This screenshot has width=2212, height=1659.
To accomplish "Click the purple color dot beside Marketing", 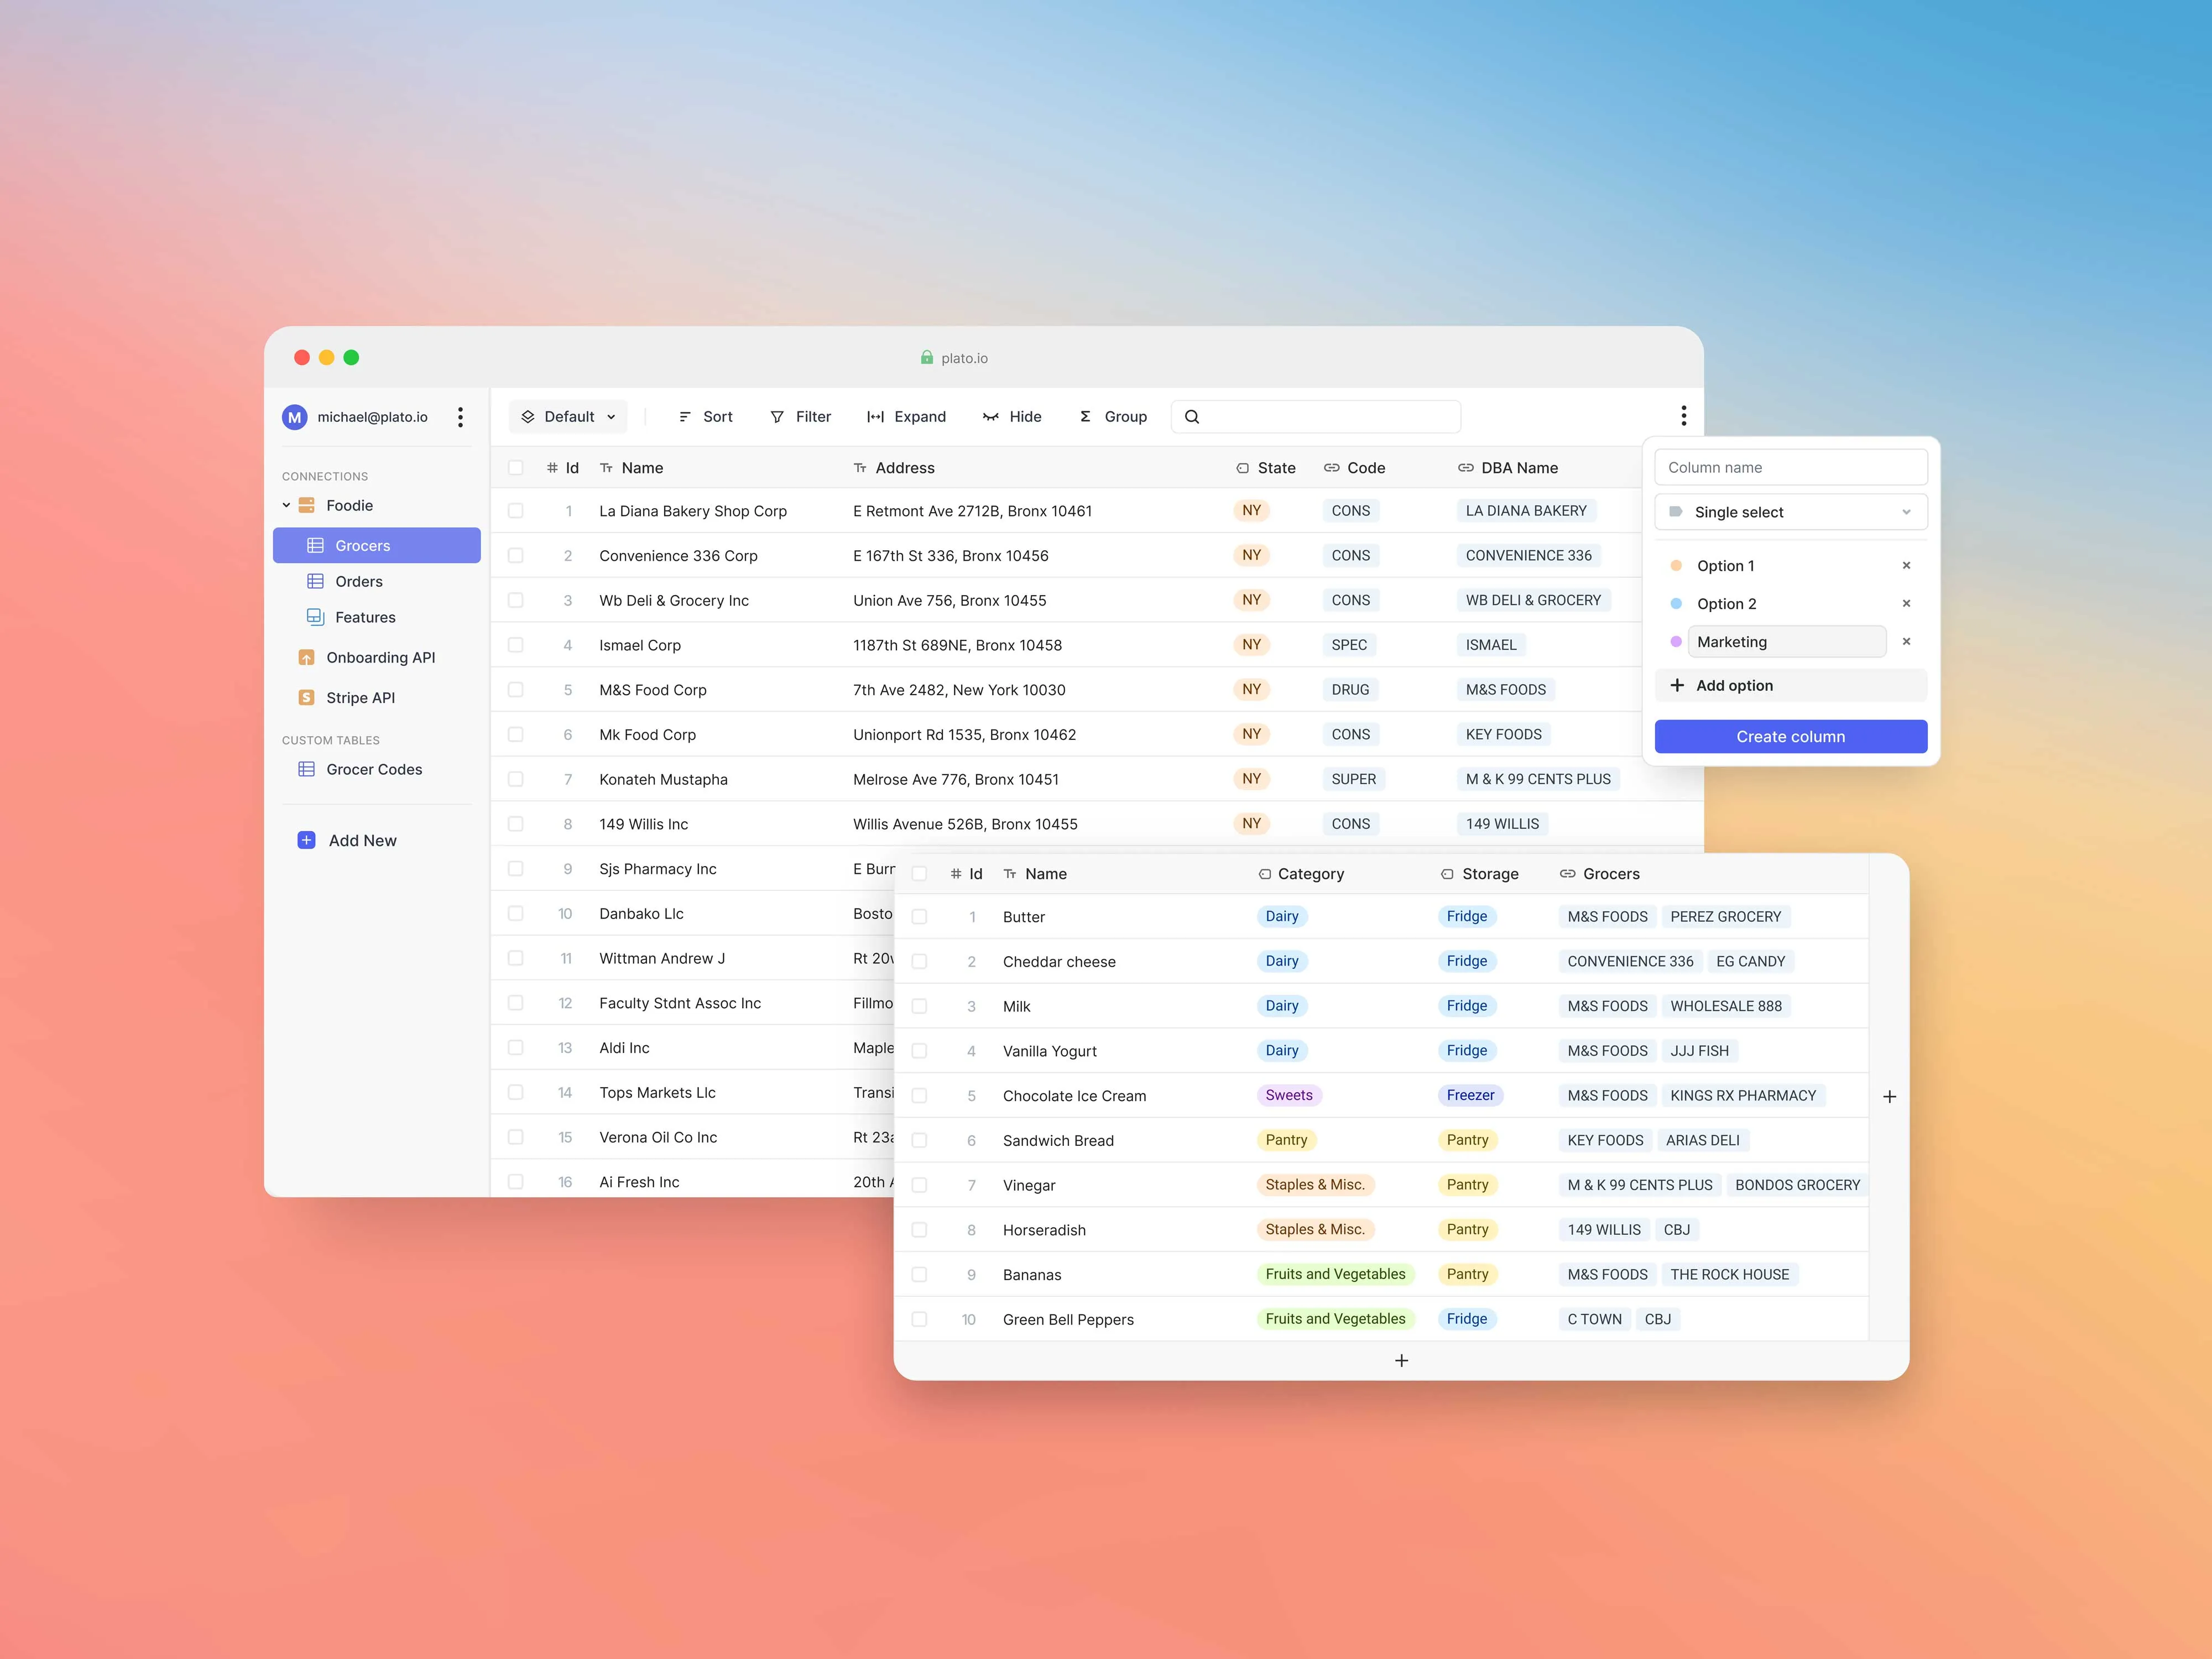I will 1676,642.
